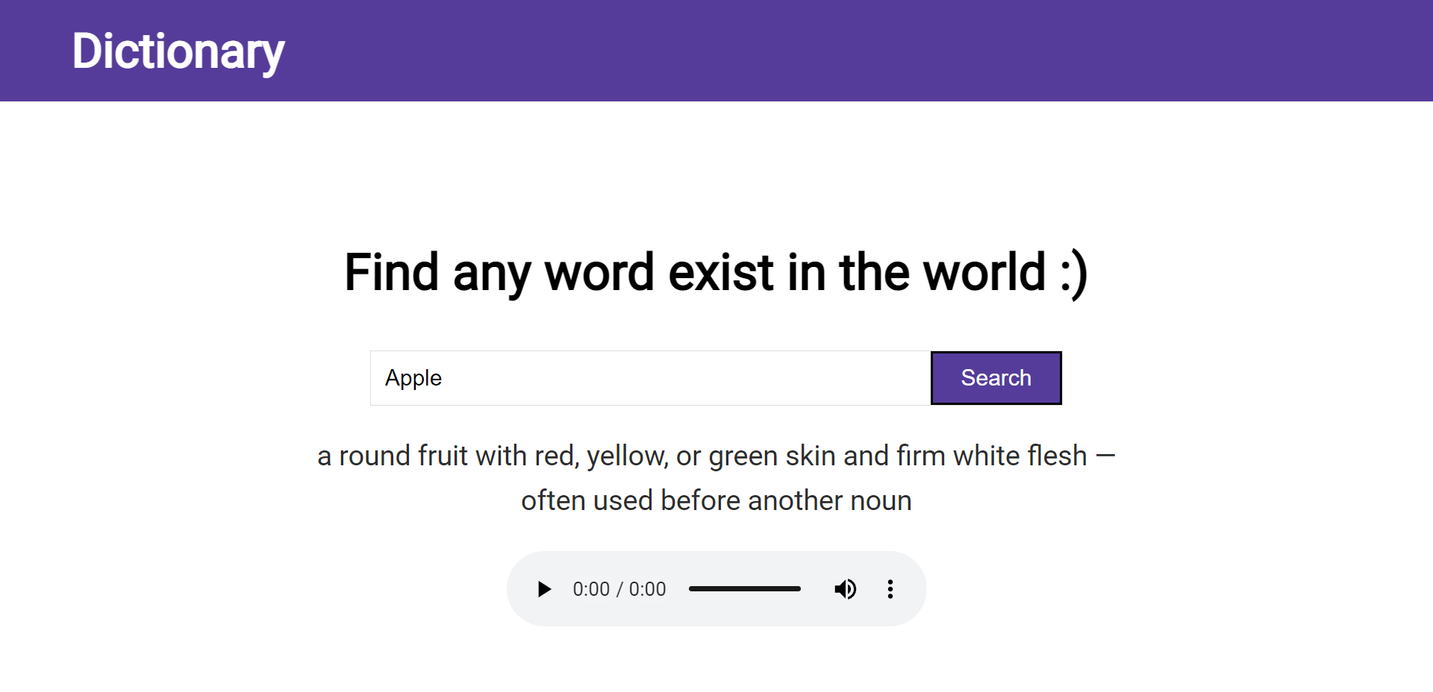The image size is (1433, 692).
Task: Click the purple Search button
Action: pos(996,378)
